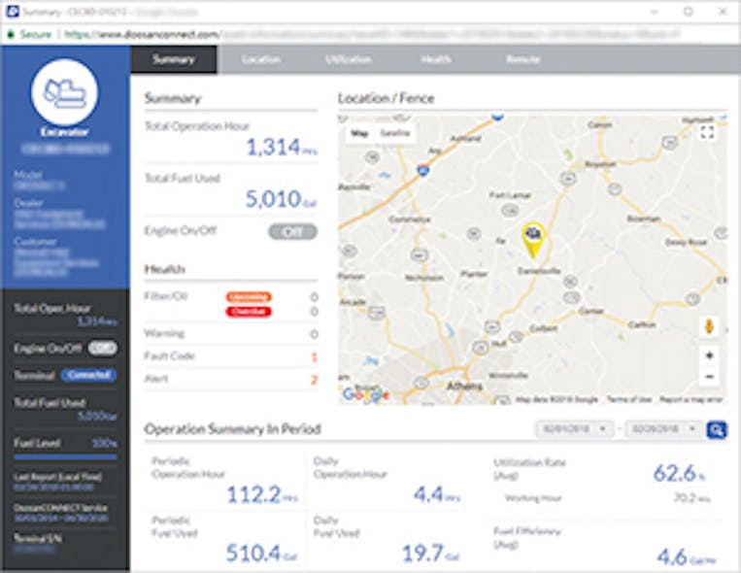Viewport: 741px width, 573px height.
Task: Toggle sidebar Engine On/Off indicator
Action: click(x=102, y=348)
